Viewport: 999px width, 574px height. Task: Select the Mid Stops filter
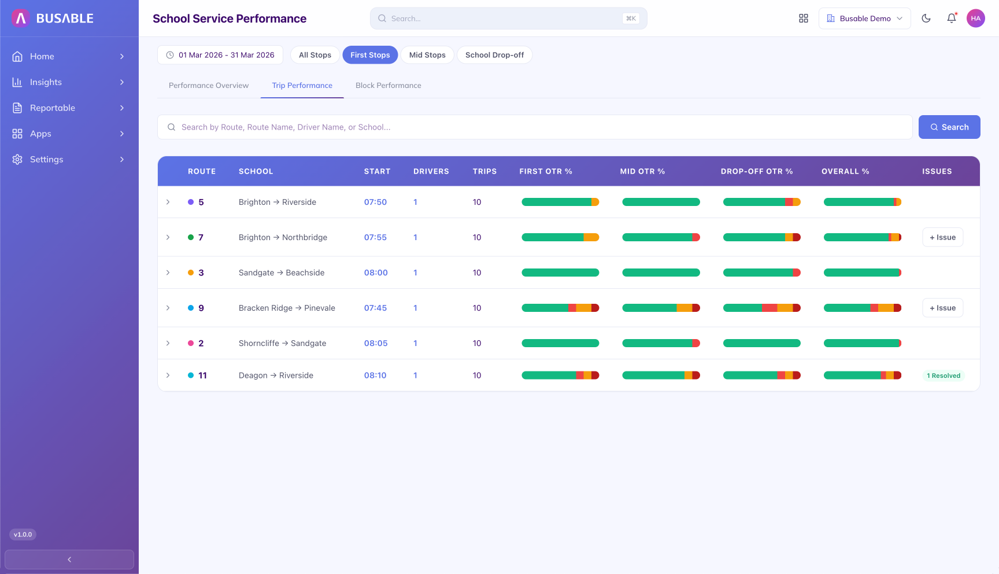point(427,55)
